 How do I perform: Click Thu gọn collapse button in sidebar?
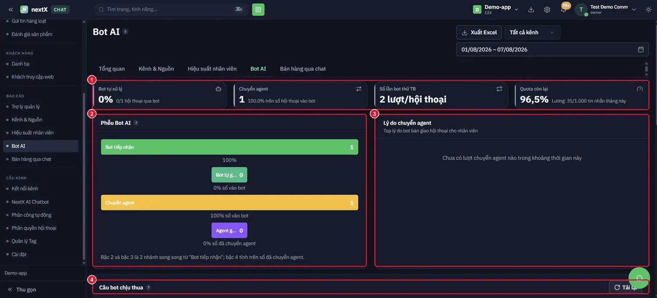[x=22, y=290]
